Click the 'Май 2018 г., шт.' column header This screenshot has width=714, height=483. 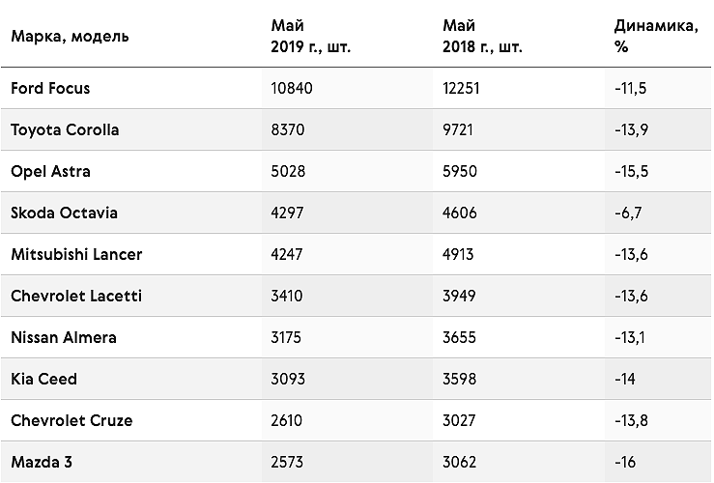[x=482, y=36]
